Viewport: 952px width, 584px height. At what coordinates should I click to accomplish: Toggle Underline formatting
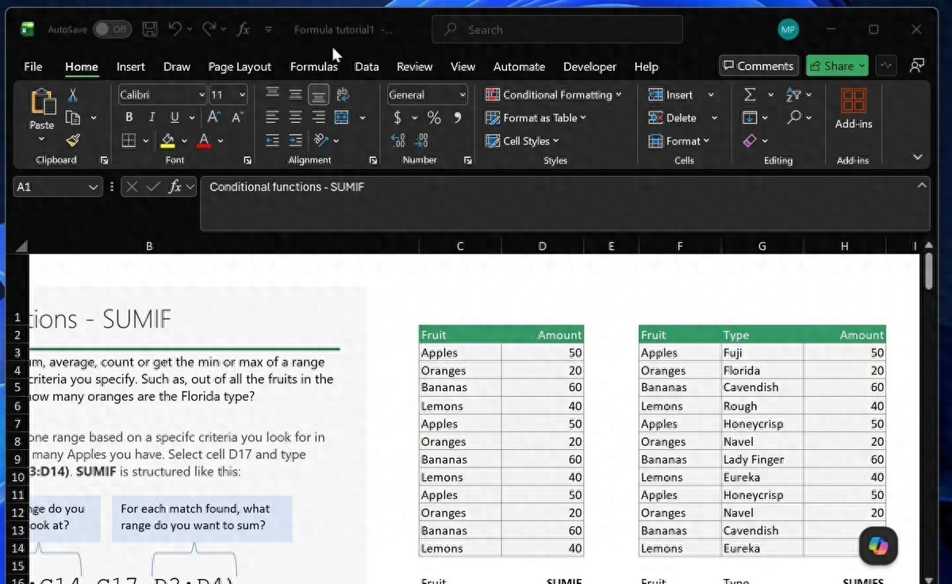pos(173,117)
